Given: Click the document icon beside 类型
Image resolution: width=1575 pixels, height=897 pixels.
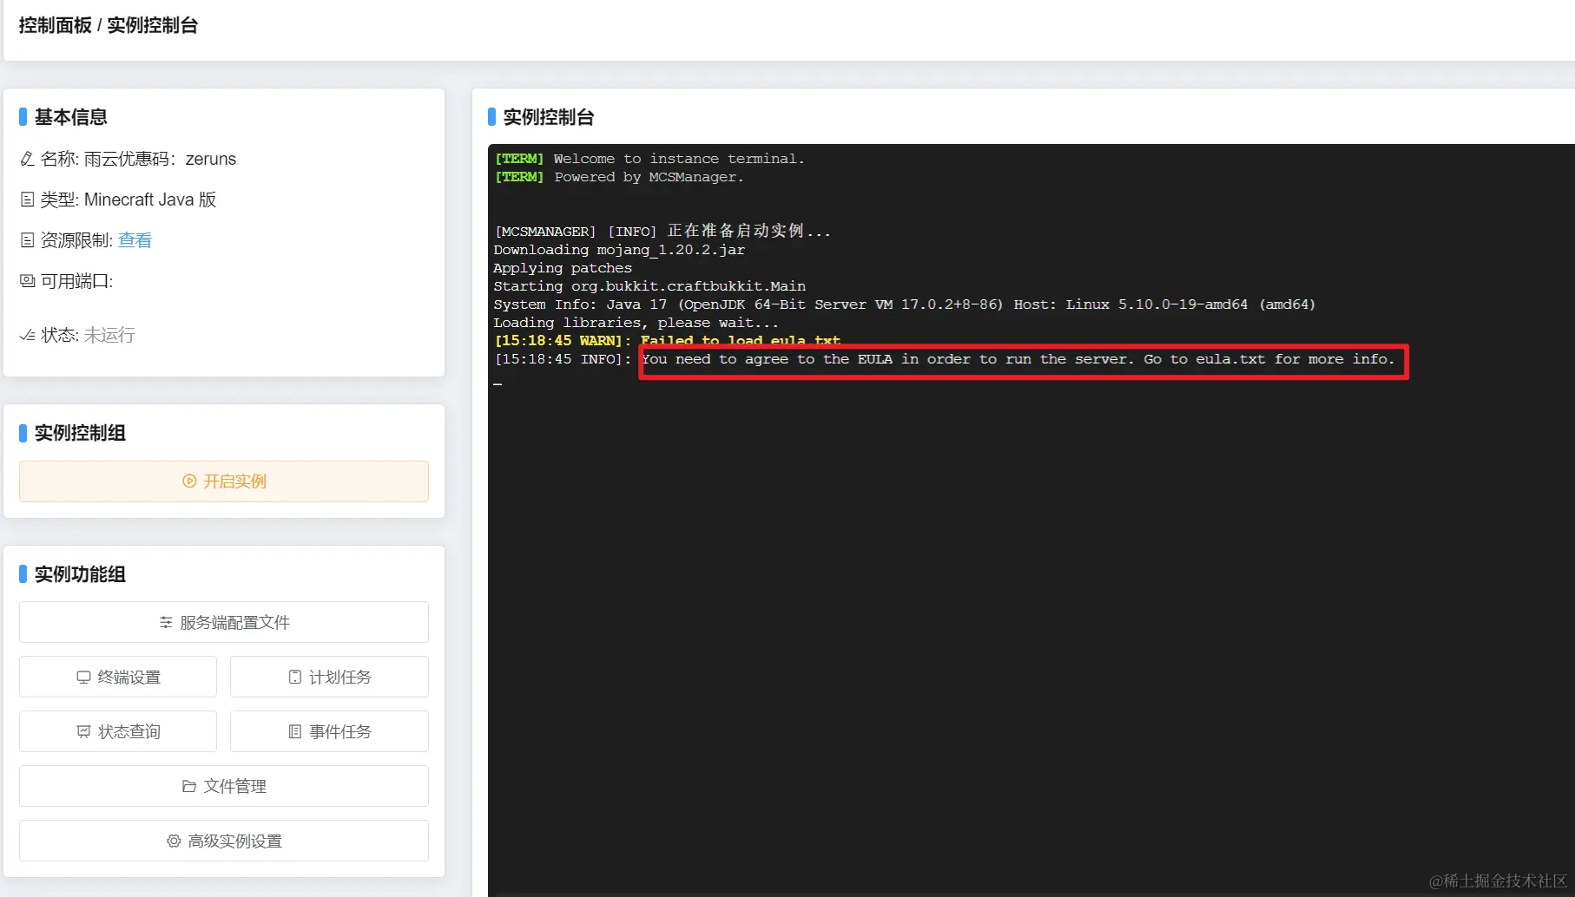Looking at the screenshot, I should [27, 200].
